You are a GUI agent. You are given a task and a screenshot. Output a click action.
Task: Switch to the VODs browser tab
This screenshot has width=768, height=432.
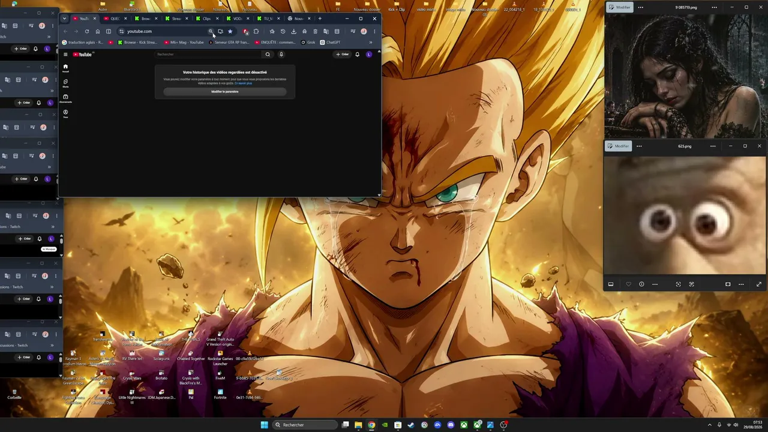pos(238,19)
